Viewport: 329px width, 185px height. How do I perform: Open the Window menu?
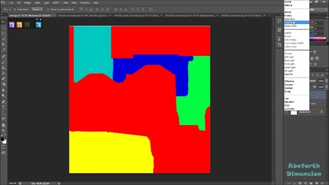click(x=85, y=3)
